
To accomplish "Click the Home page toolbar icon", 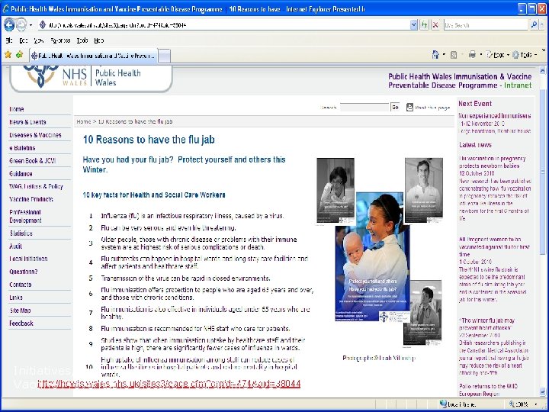I will coord(435,55).
